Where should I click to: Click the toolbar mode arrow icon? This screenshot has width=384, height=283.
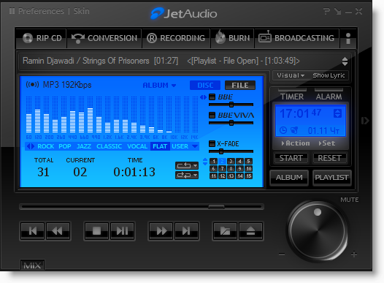pos(338,11)
